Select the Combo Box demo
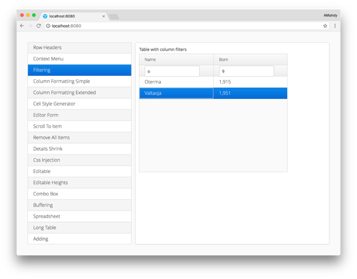The width and height of the screenshot is (357, 279). [80, 194]
